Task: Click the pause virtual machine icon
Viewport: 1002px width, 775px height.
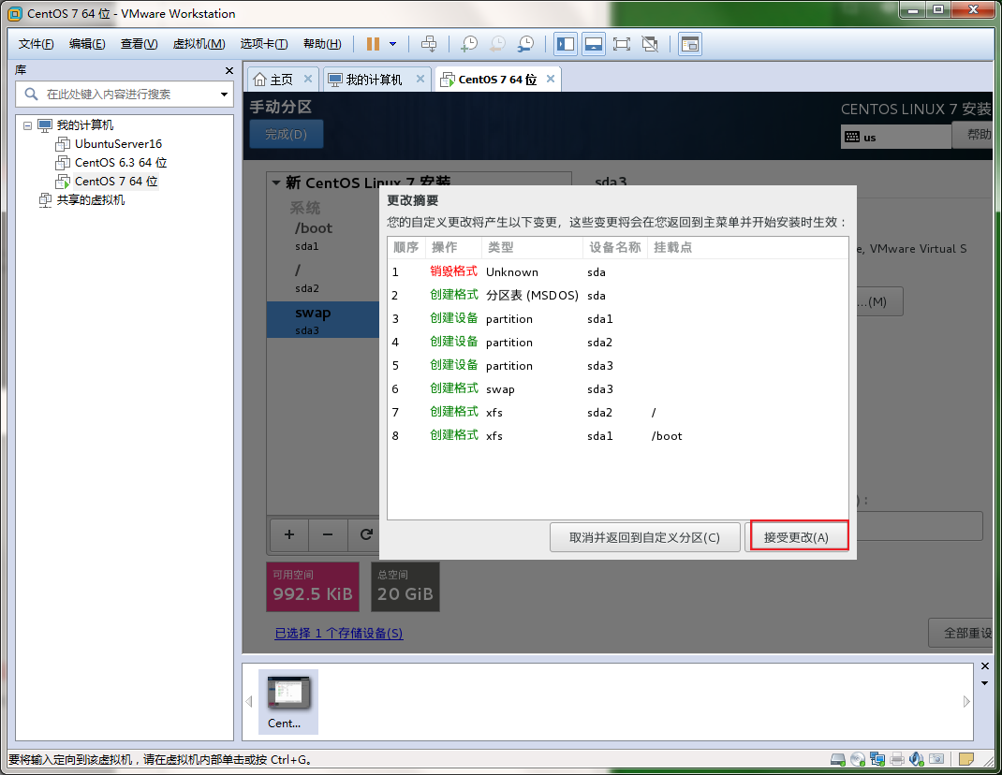Action: (374, 44)
